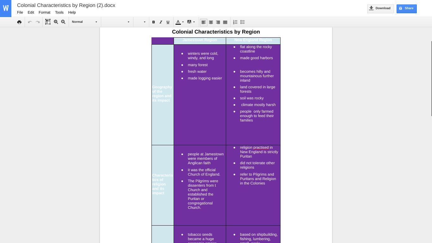432x243 pixels.
Task: Click 'did not tolerate other religions' text
Action: pos(257,165)
